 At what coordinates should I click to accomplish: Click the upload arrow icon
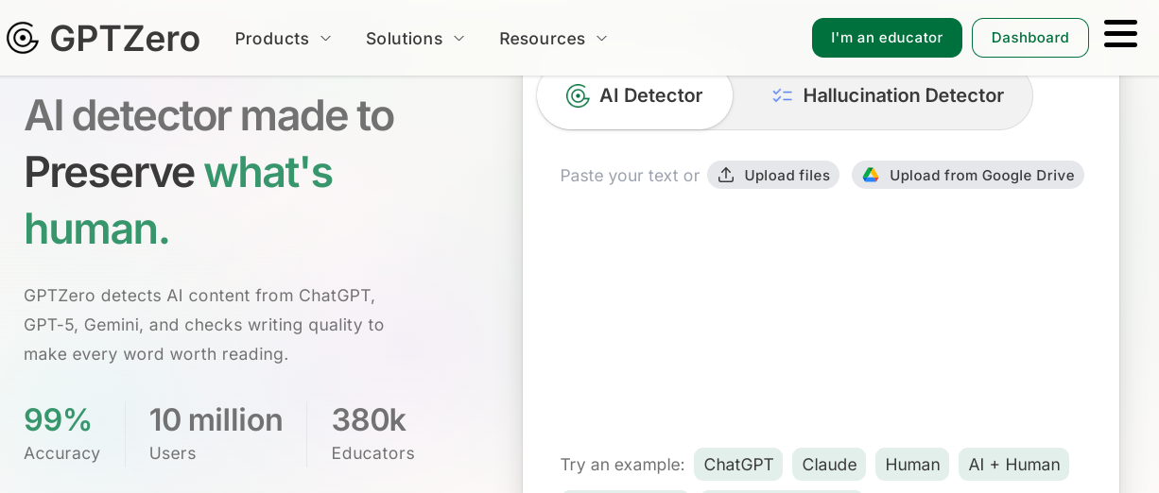[726, 175]
